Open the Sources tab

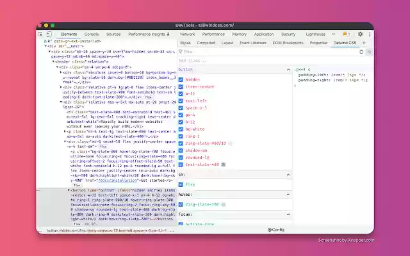113,34
